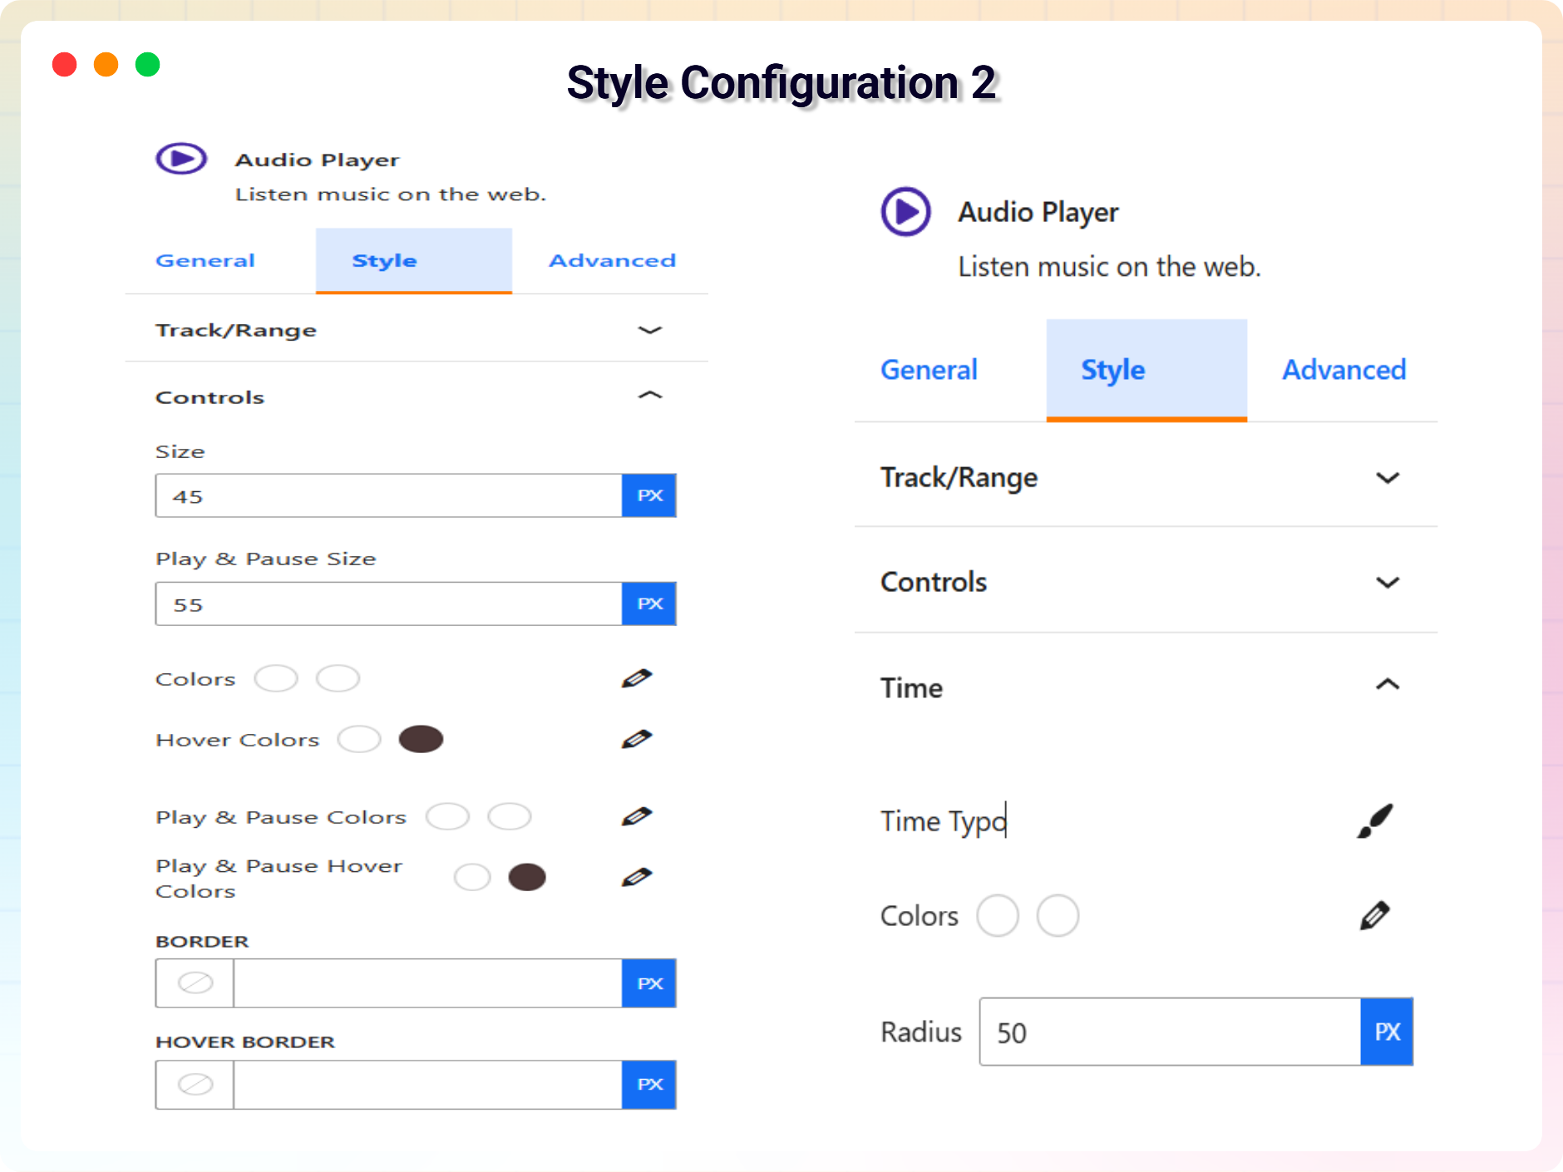Collapse the Time section chevron
The width and height of the screenshot is (1563, 1172).
(x=1387, y=685)
